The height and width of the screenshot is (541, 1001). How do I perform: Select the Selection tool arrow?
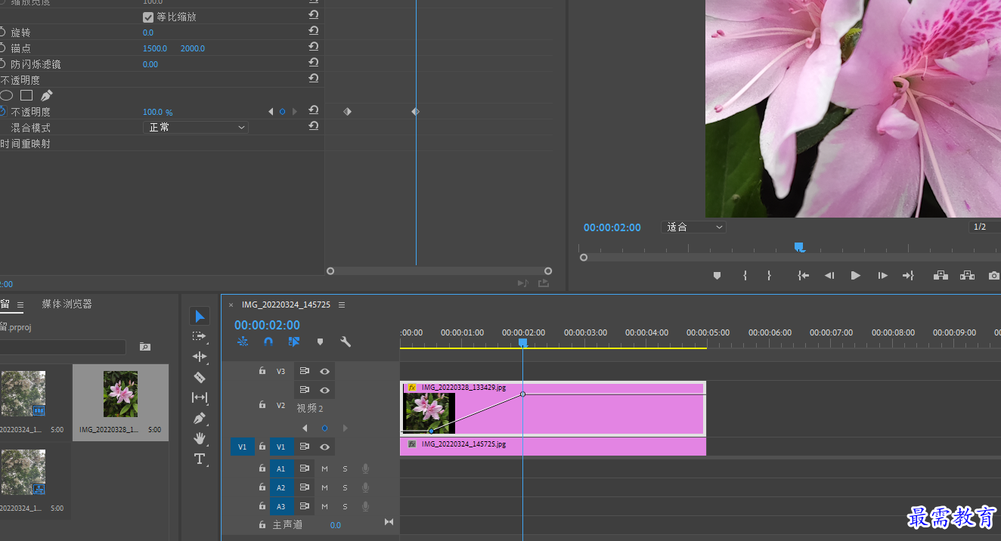[200, 316]
